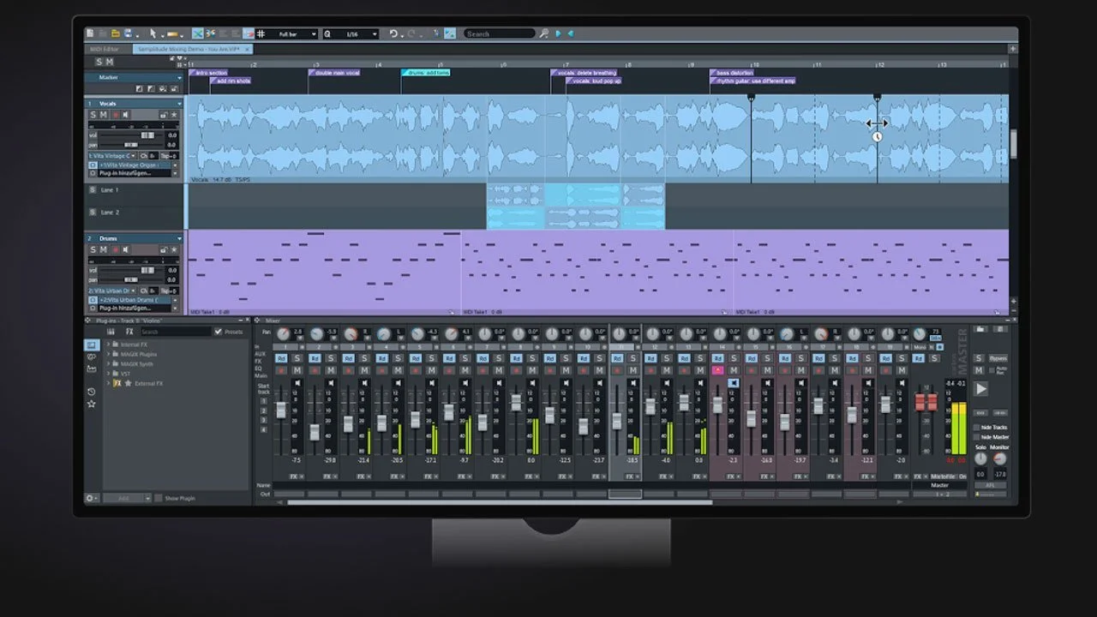This screenshot has width=1097, height=617.
Task: Click the history clock icon in plug-in sidebar
Action: pos(92,392)
